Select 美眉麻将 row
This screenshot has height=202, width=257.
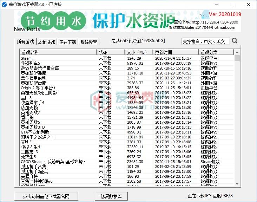click(127, 176)
